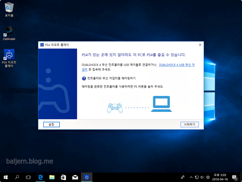Click the network status tray icon
This screenshot has width=242, height=182.
pos(197,177)
